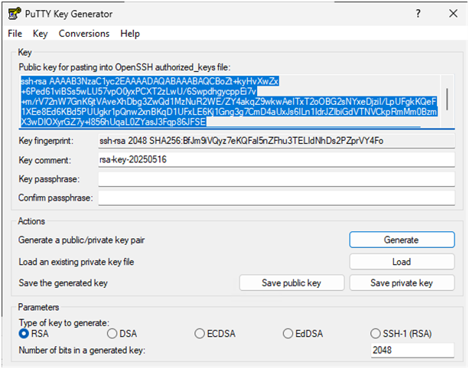469x369 pixels.
Task: Click the Load button
Action: pos(402,262)
